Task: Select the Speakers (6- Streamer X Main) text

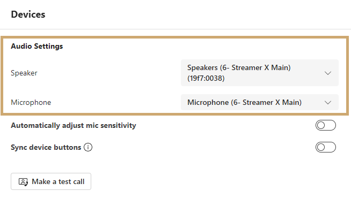Action: point(239,67)
